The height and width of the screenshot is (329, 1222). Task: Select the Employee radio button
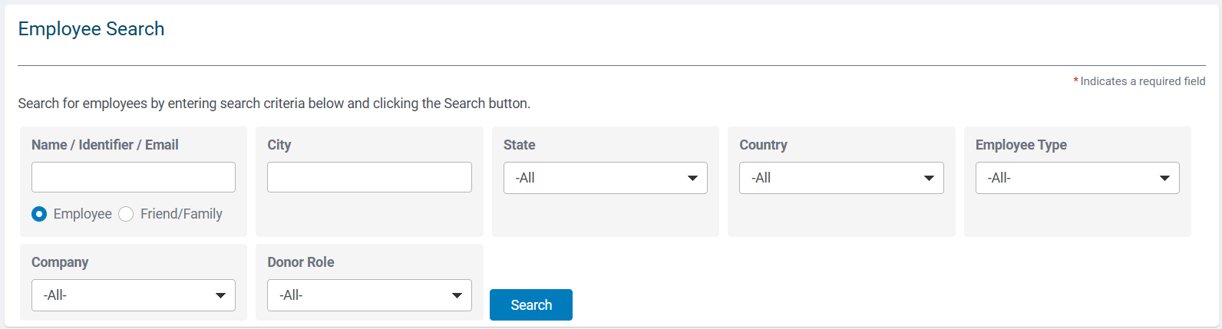(39, 214)
